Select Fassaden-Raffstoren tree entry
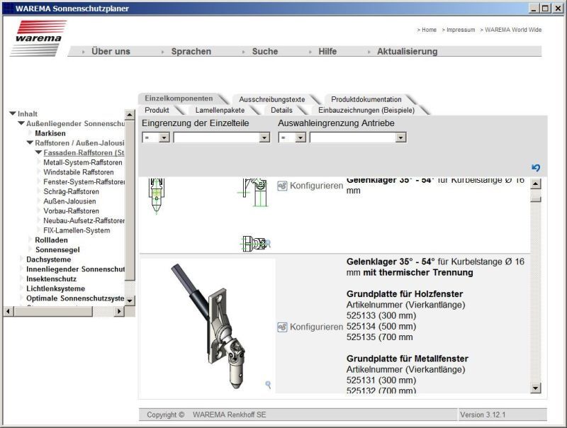567x428 pixels. pos(84,152)
